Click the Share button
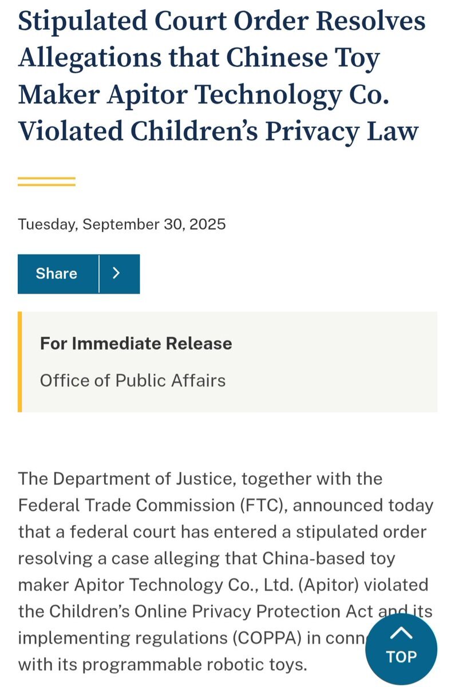455x687 pixels. tap(57, 274)
